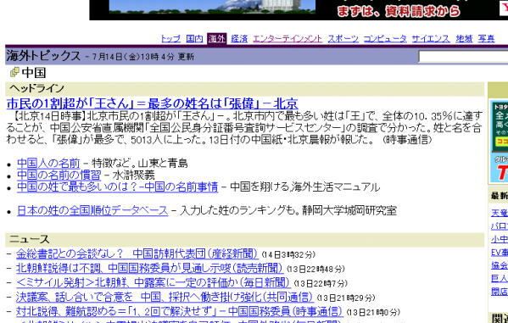Open the 中国人の名前 link
The image size is (508, 323).
click(48, 163)
